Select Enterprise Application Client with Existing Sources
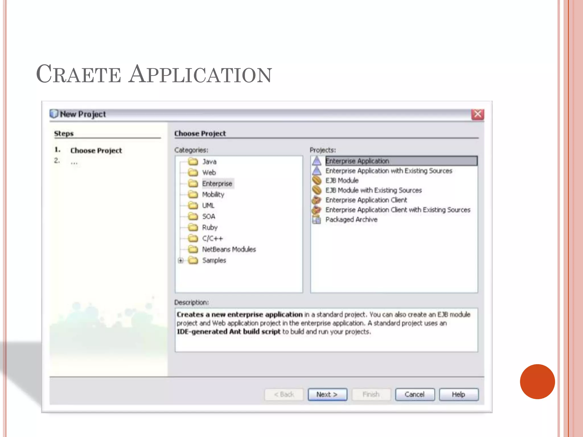This screenshot has height=437, width=583. [x=398, y=210]
